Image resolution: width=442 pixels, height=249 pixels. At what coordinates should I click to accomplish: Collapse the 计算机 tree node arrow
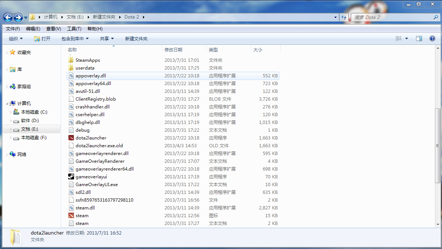tap(7, 104)
